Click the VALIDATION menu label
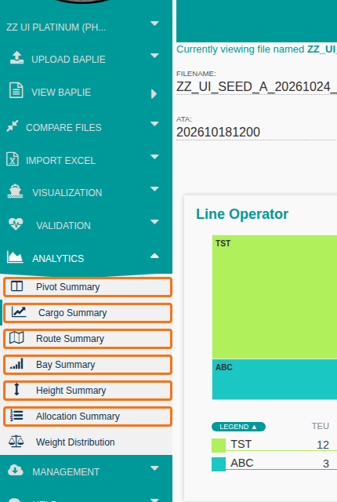 [63, 226]
